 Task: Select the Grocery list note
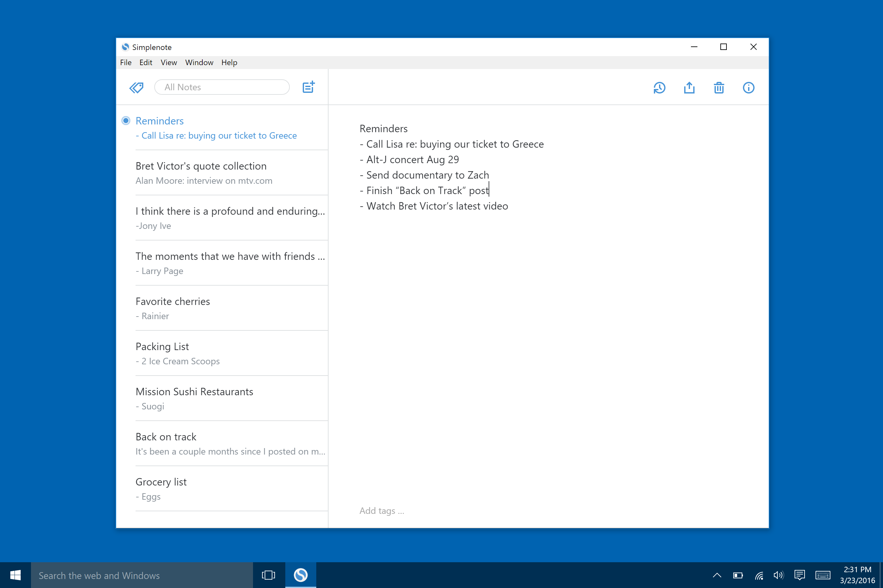point(231,489)
